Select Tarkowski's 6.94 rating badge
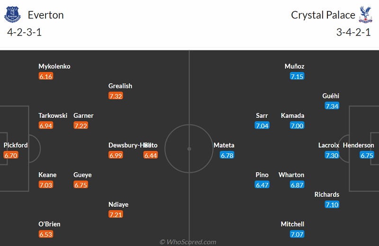Image resolution: width=379 pixels, height=246 pixels. [x=45, y=125]
